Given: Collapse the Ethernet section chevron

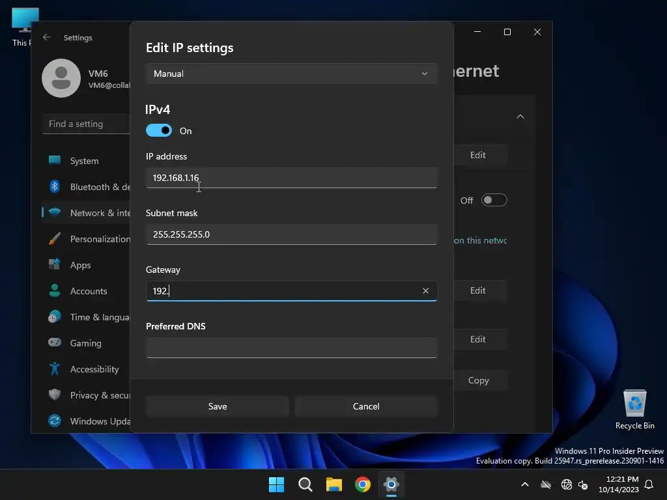Looking at the screenshot, I should point(520,117).
